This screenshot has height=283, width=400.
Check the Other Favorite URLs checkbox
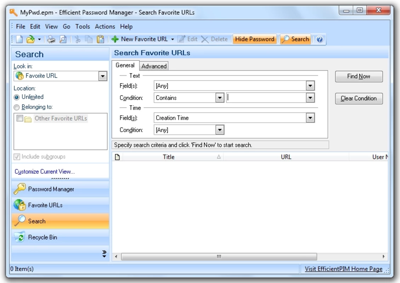pos(19,118)
